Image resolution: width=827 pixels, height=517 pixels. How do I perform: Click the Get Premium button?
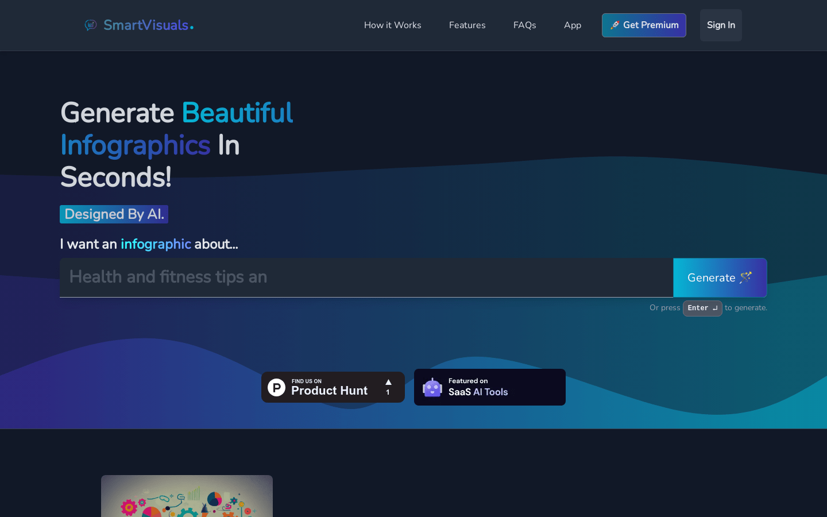click(644, 25)
